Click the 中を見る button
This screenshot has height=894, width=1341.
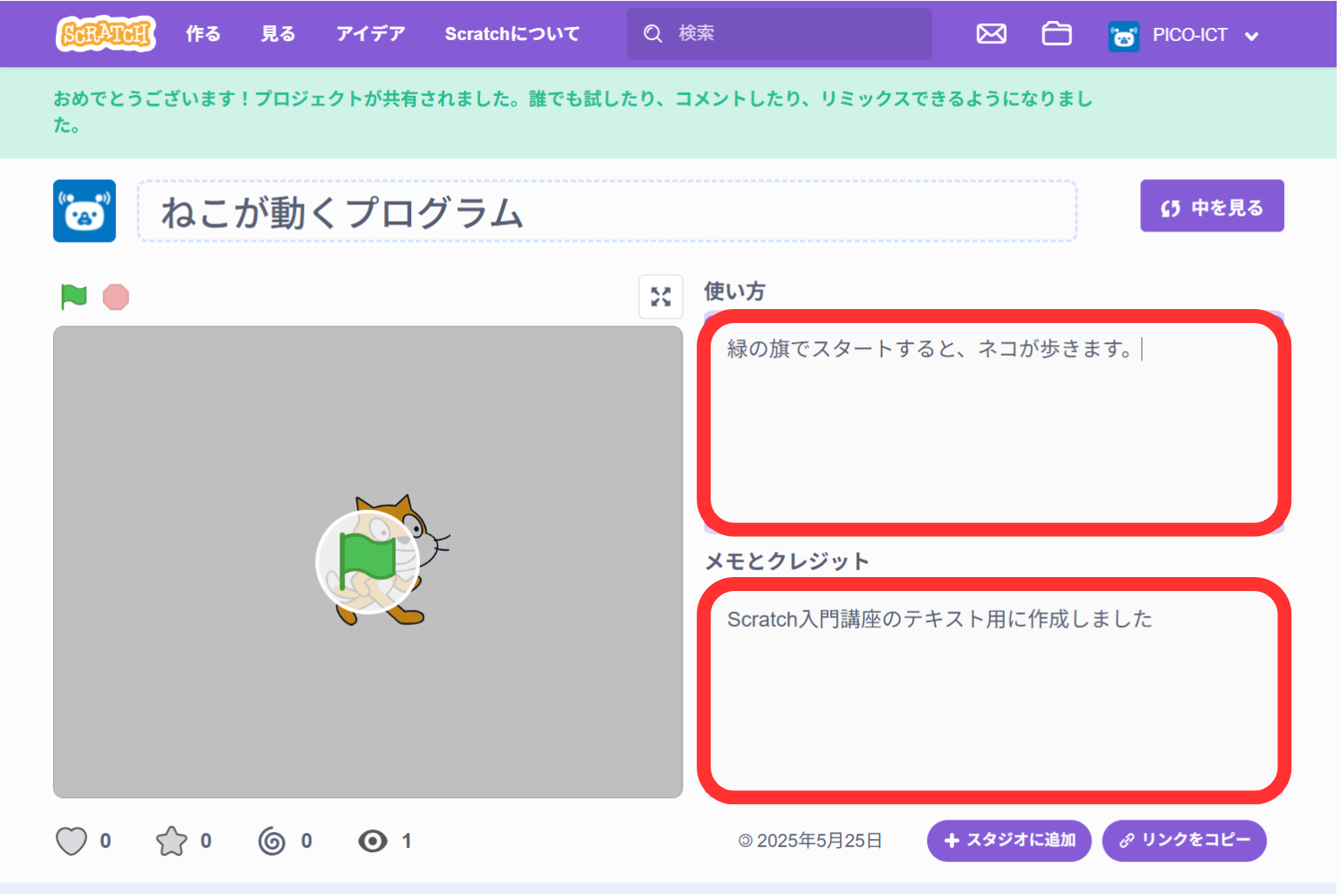[1212, 206]
